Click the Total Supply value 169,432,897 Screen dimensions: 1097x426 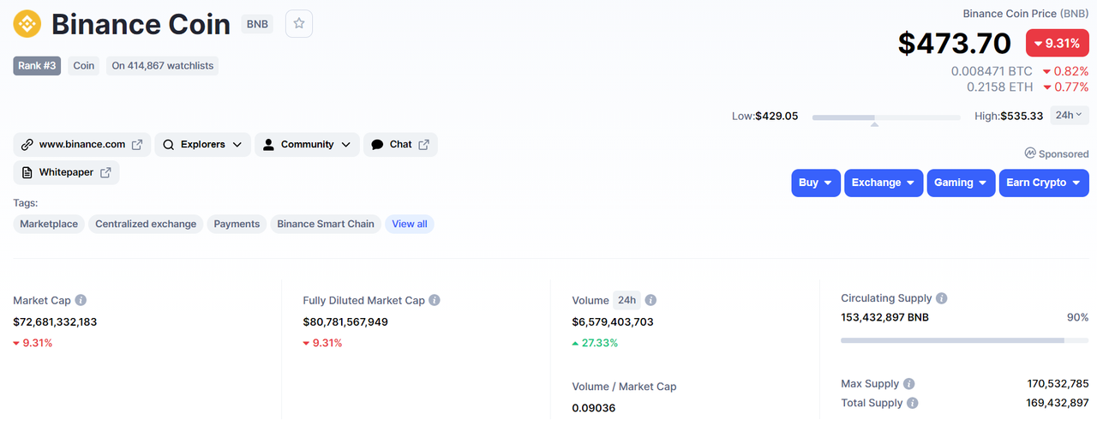point(1058,403)
